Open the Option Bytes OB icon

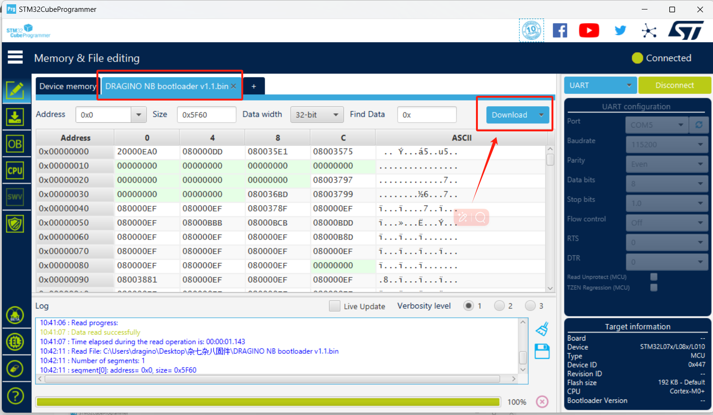[15, 144]
